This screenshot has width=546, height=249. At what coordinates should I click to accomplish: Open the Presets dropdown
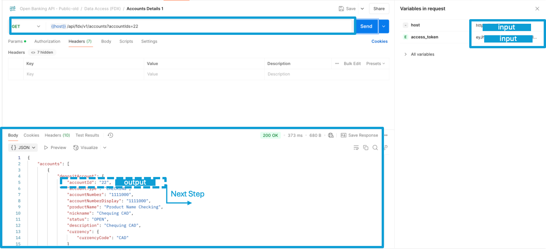pyautogui.click(x=376, y=64)
